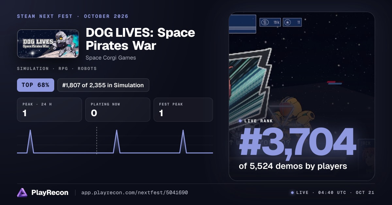Click the first spike in the player chart
Image resolution: width=392 pixels, height=205 pixels.
30,141
